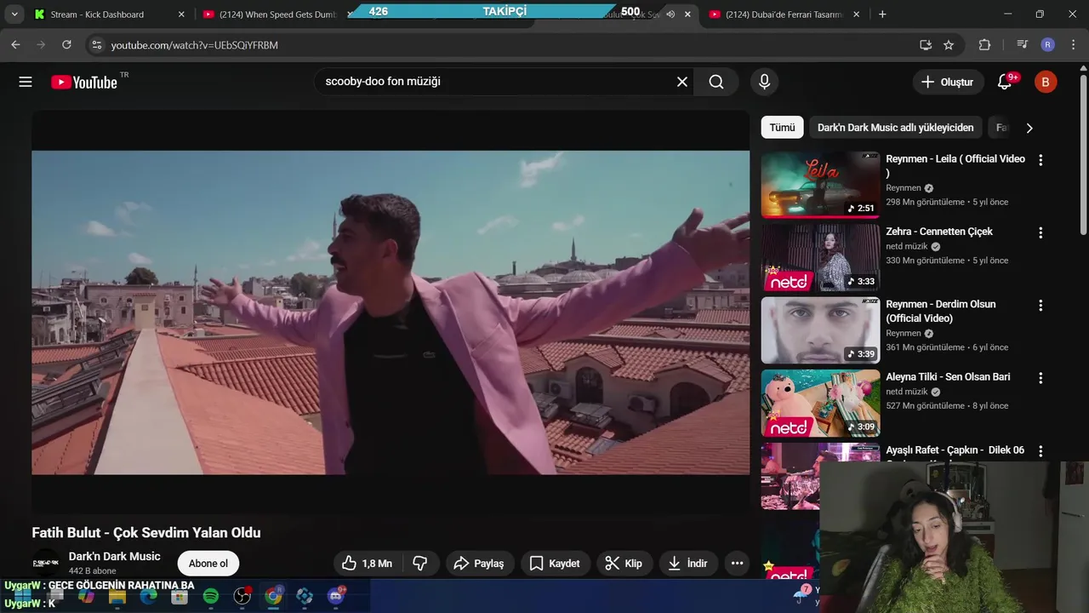This screenshot has width=1089, height=613.
Task: Share the video using Paylaş
Action: 479,563
